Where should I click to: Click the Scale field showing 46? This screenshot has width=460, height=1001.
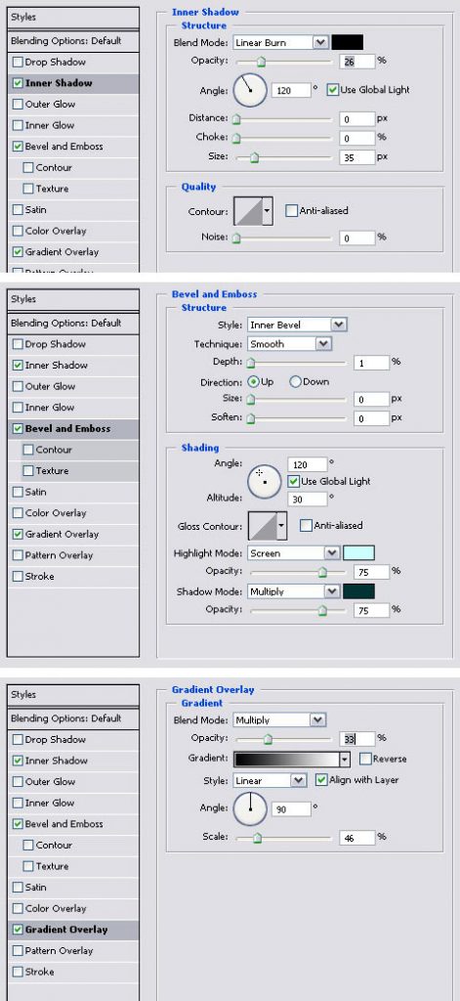pos(356,838)
